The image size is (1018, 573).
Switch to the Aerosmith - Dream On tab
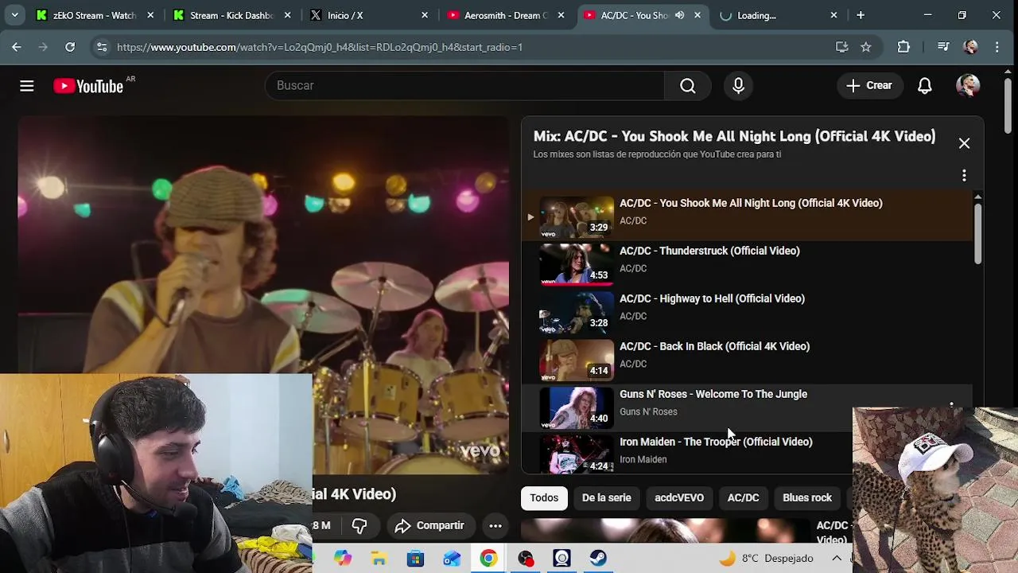[x=507, y=15]
